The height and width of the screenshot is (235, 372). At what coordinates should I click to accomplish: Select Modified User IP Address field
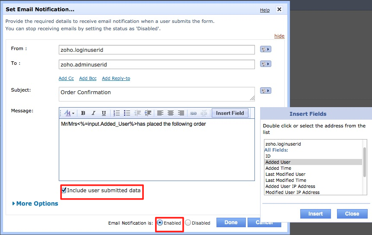pos(313,192)
